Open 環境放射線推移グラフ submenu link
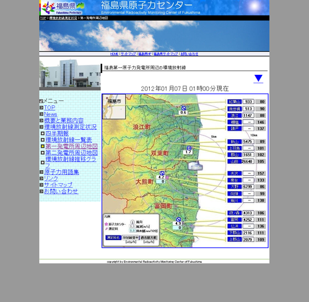The image size is (309, 302). coord(71,162)
